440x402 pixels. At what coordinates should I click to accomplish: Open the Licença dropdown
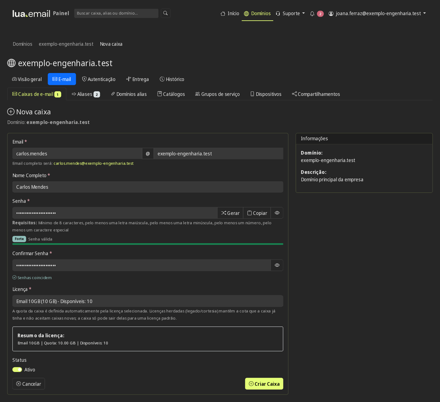point(148,301)
